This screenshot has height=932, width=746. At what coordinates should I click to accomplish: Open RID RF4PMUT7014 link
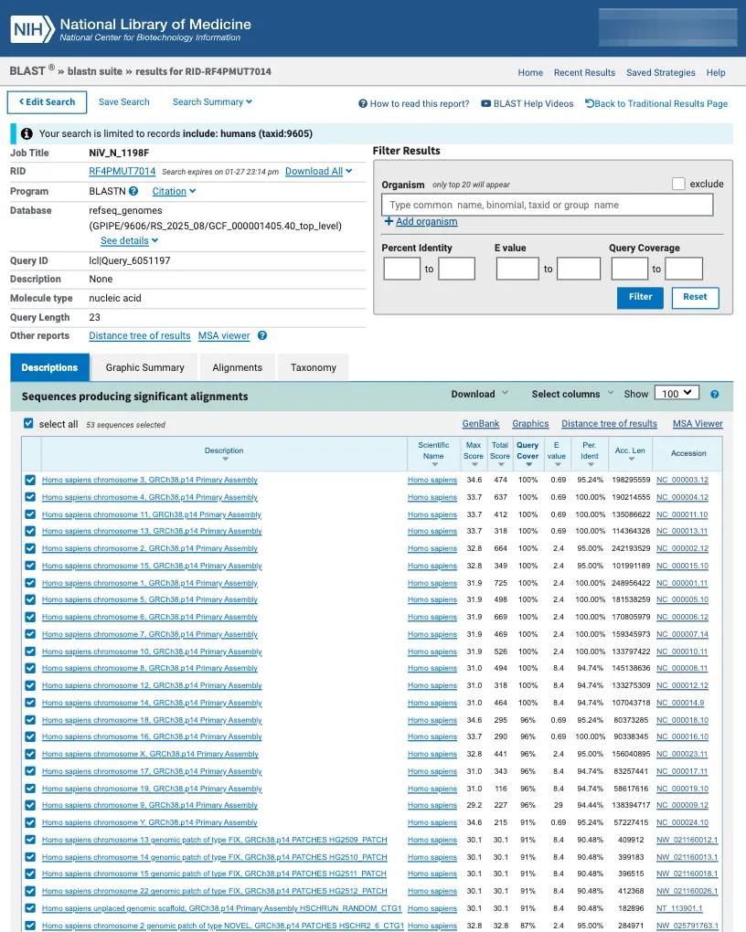click(x=122, y=171)
